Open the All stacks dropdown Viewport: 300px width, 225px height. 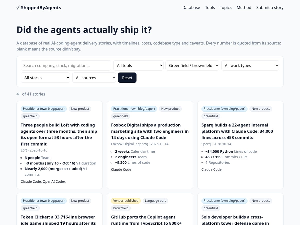point(45,78)
